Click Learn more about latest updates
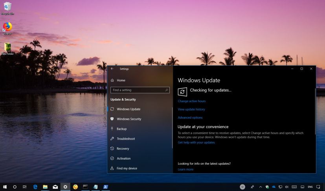The height and width of the screenshot is (191, 325). coord(185,169)
